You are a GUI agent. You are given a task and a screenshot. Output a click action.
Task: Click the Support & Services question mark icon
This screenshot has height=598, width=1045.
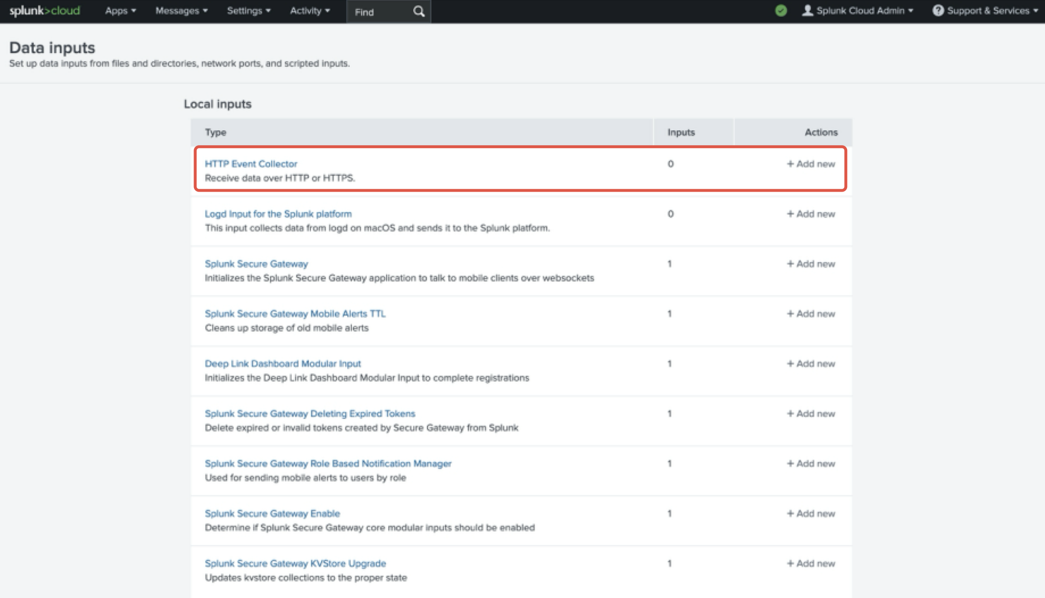click(x=939, y=10)
